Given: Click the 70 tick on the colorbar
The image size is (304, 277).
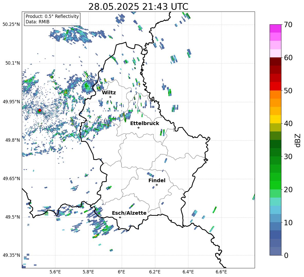Looking at the screenshot, I should pos(288,25).
